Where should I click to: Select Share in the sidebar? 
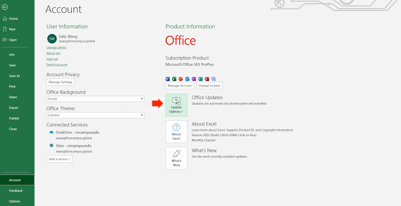click(x=13, y=97)
